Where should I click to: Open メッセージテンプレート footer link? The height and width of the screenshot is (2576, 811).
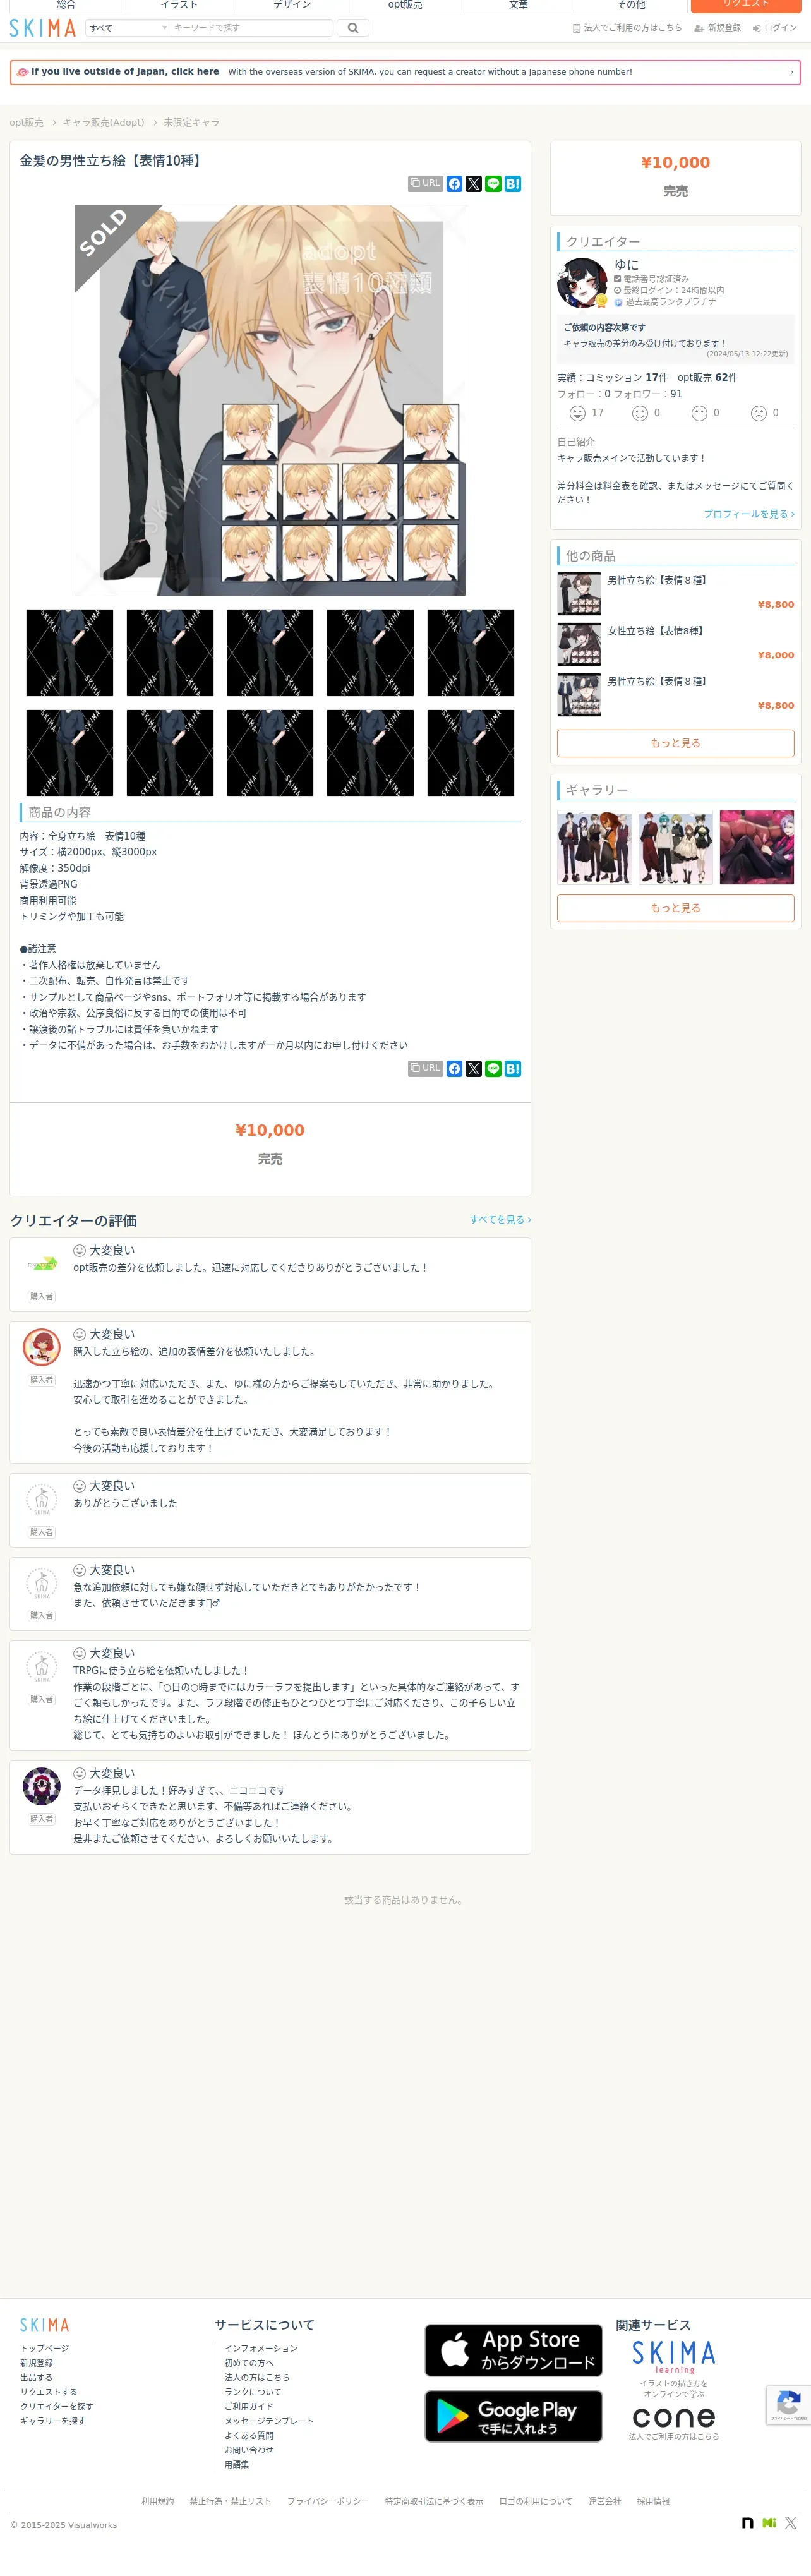(269, 2421)
